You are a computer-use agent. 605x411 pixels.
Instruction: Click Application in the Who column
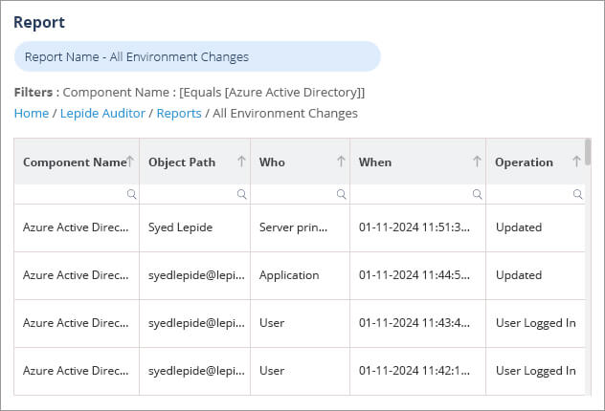(301, 275)
